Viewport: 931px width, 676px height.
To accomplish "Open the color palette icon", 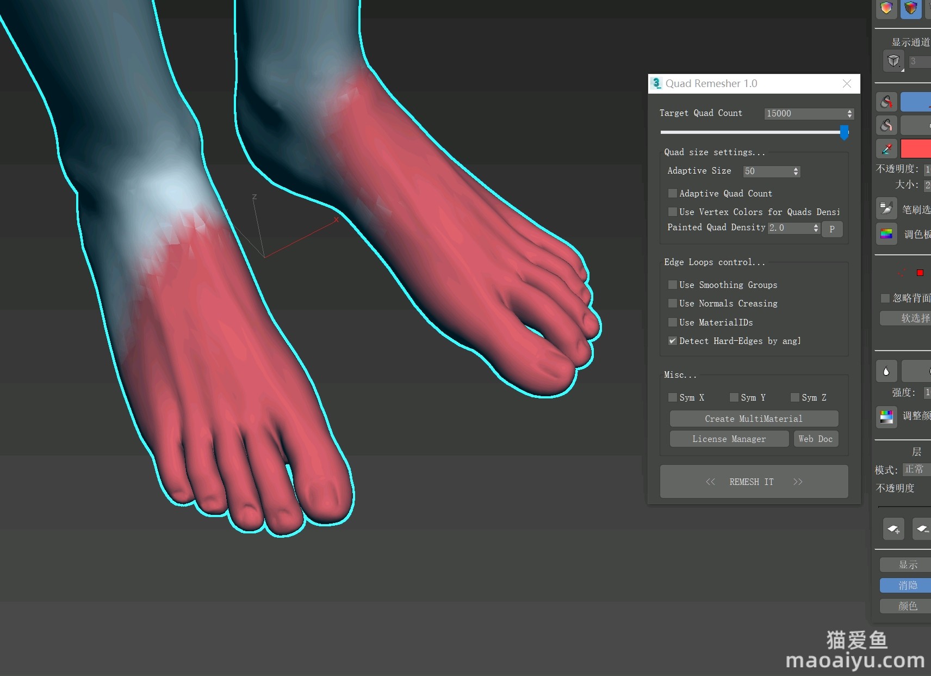I will tap(886, 234).
